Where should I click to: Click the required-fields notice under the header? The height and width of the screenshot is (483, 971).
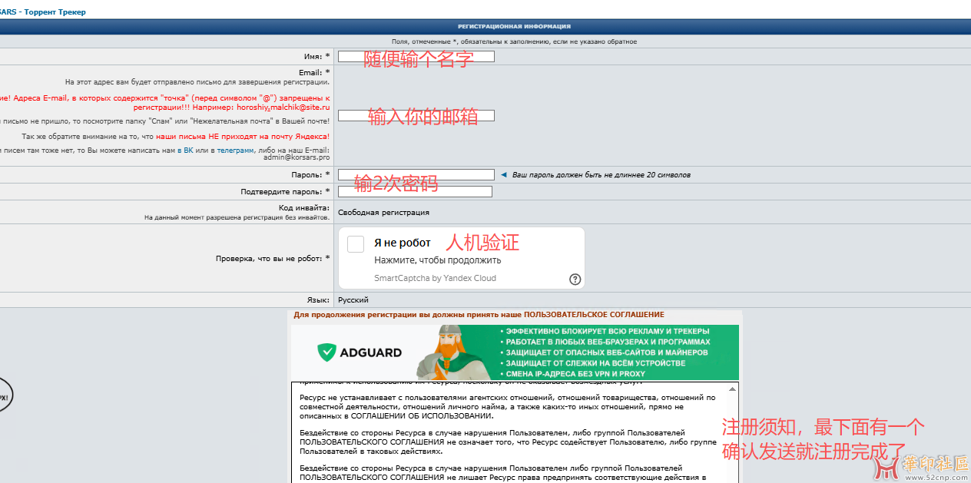click(514, 41)
